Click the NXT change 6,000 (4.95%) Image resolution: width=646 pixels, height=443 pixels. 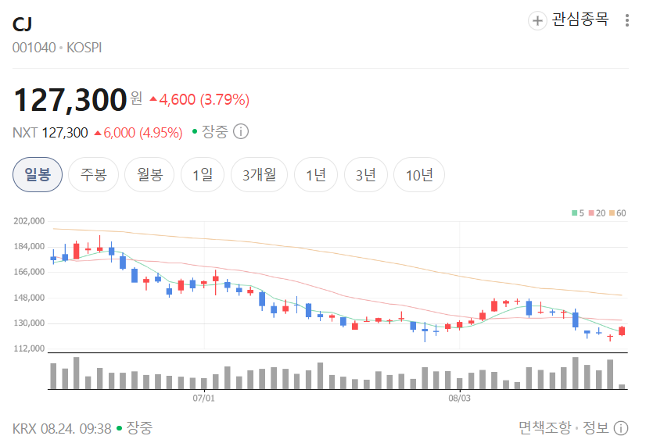point(138,133)
